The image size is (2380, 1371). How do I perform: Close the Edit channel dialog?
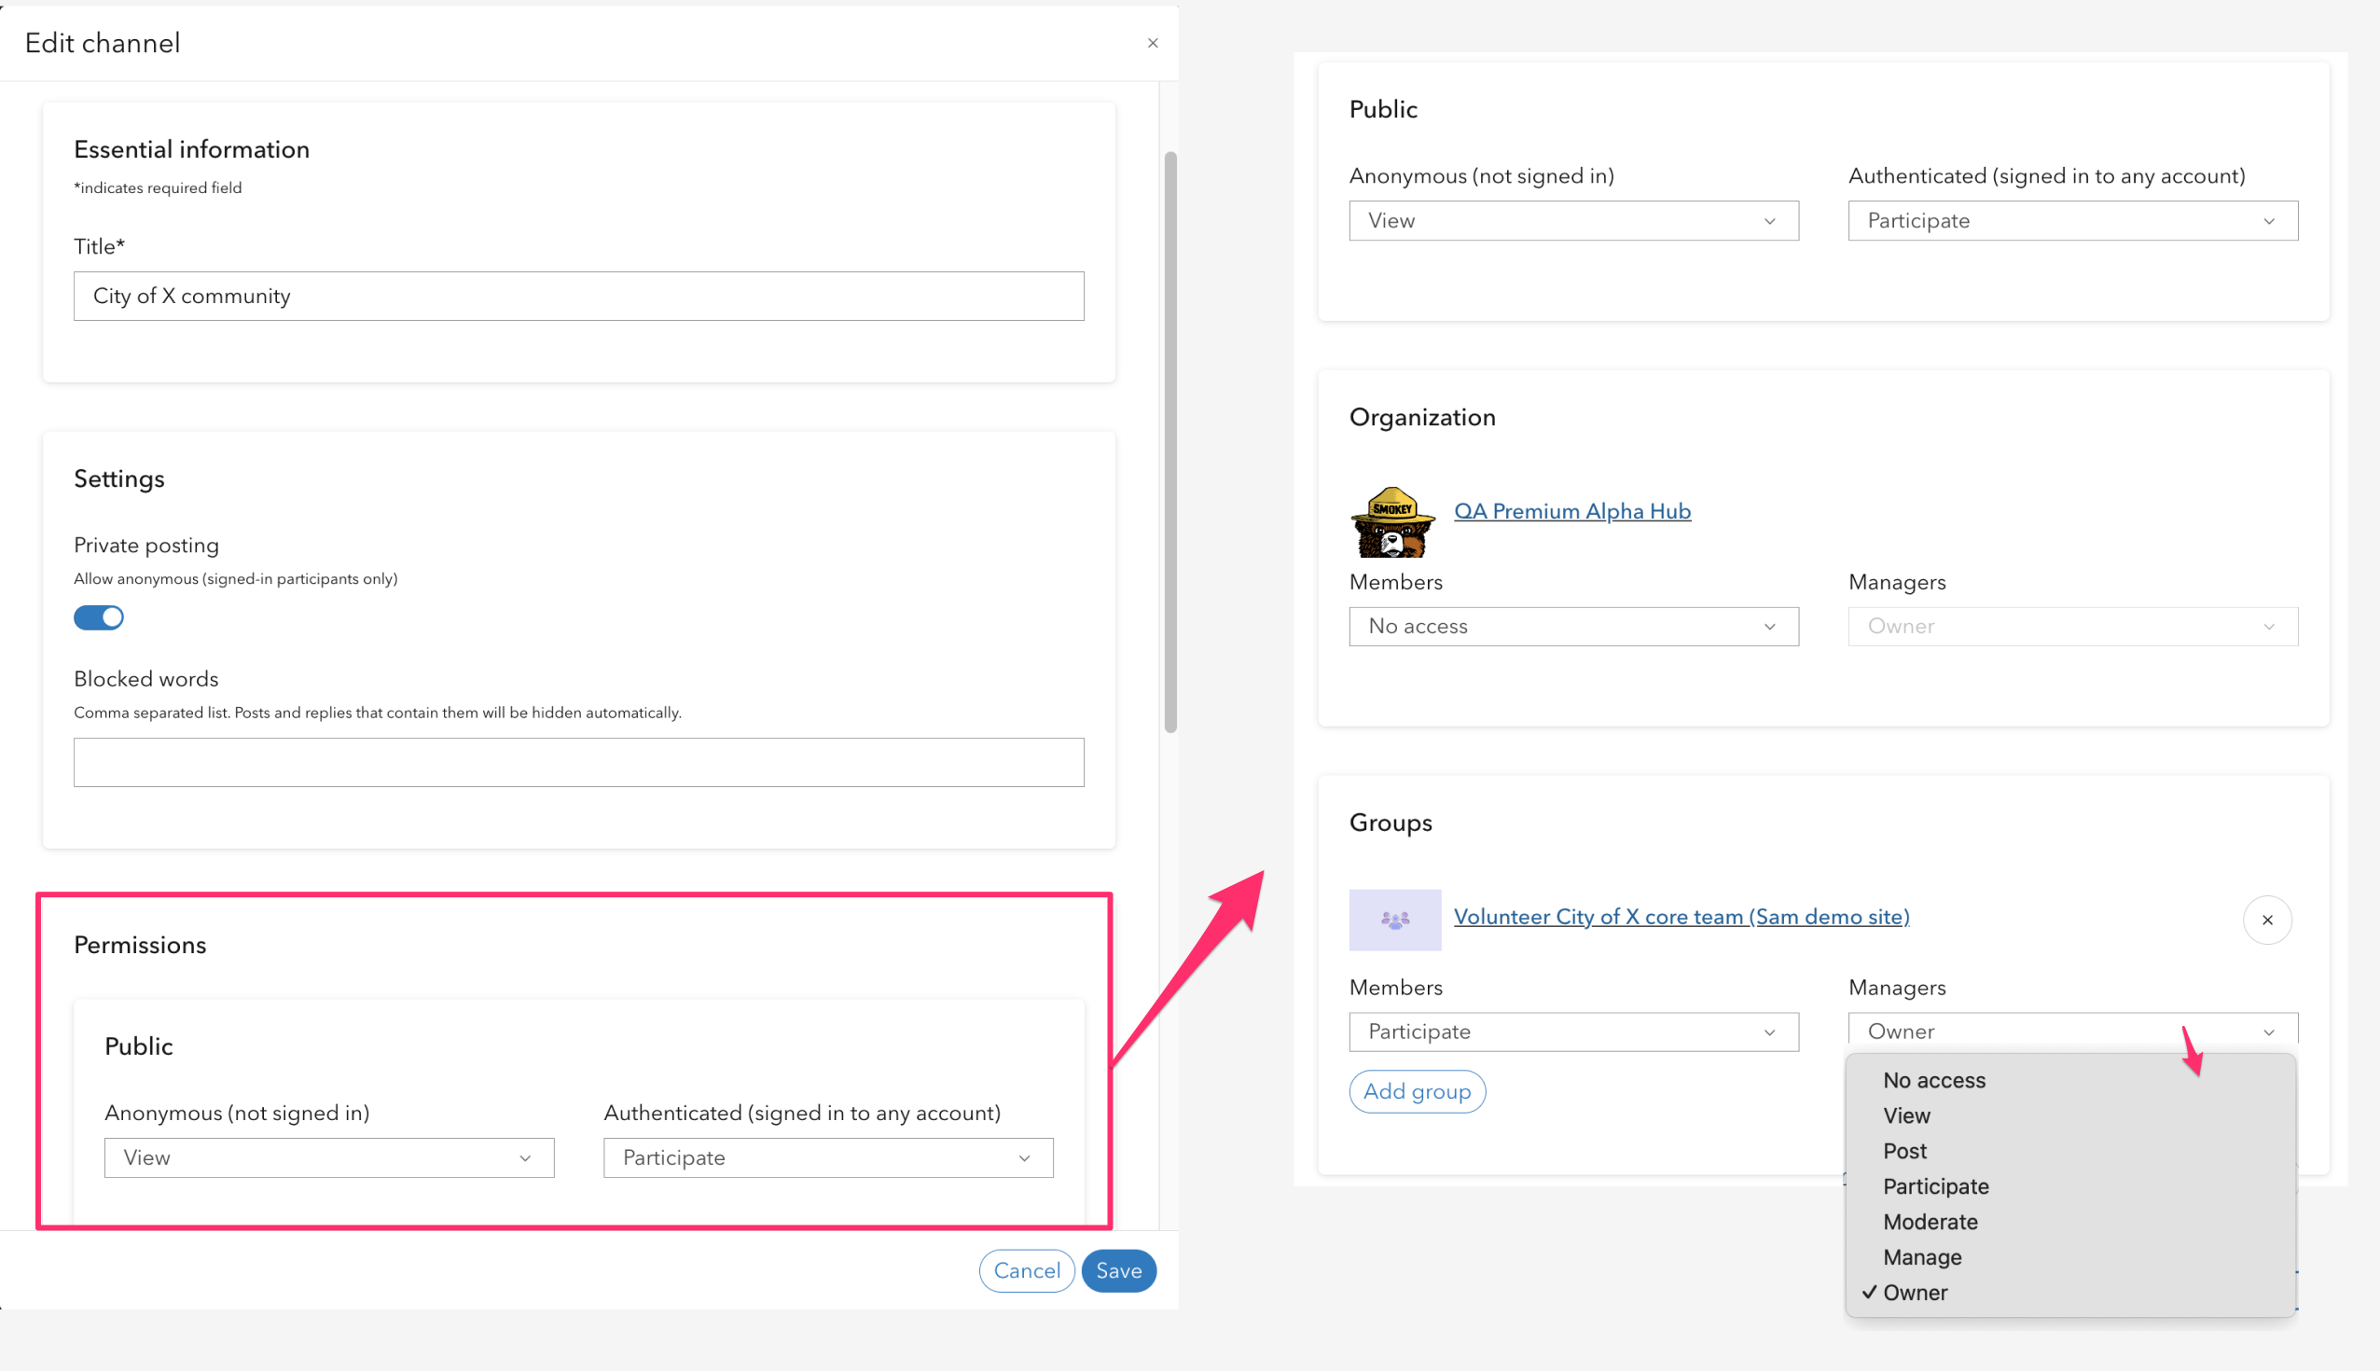[1153, 43]
